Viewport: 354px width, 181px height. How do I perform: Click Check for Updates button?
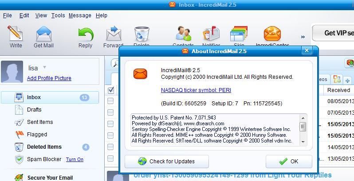167,162
